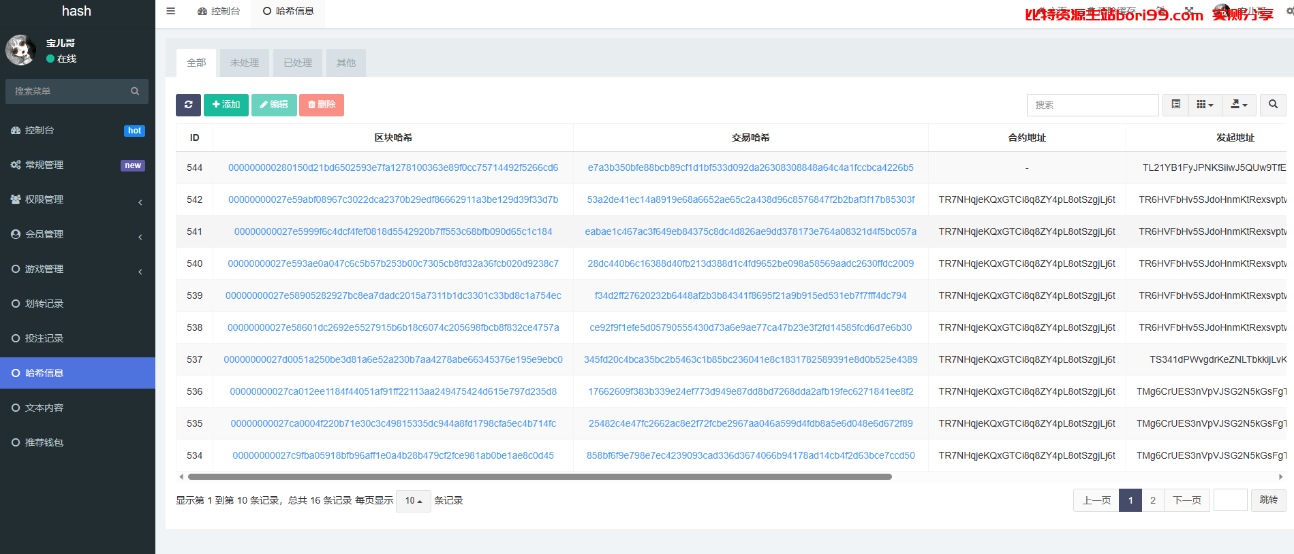Screen dimensions: 1294x554
Task: Click the green 添加 button
Action: click(226, 105)
